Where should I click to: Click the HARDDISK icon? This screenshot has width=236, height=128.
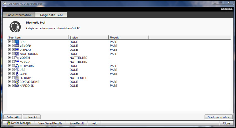(x=17, y=86)
